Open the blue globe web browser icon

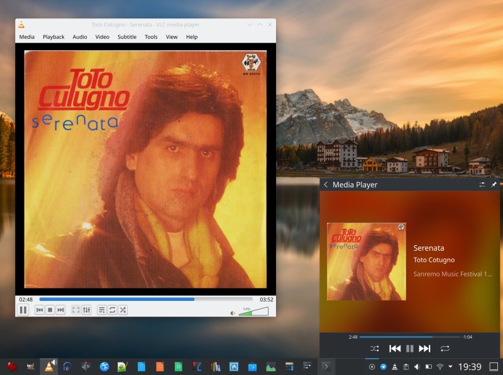tap(104, 366)
